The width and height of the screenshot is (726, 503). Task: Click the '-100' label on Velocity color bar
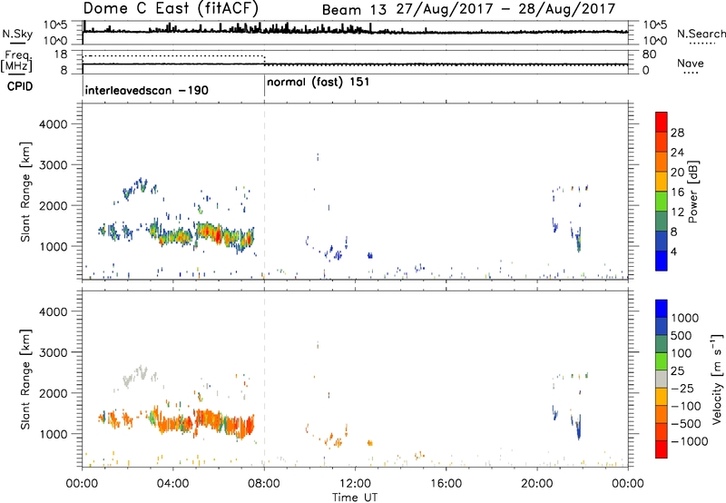click(685, 406)
